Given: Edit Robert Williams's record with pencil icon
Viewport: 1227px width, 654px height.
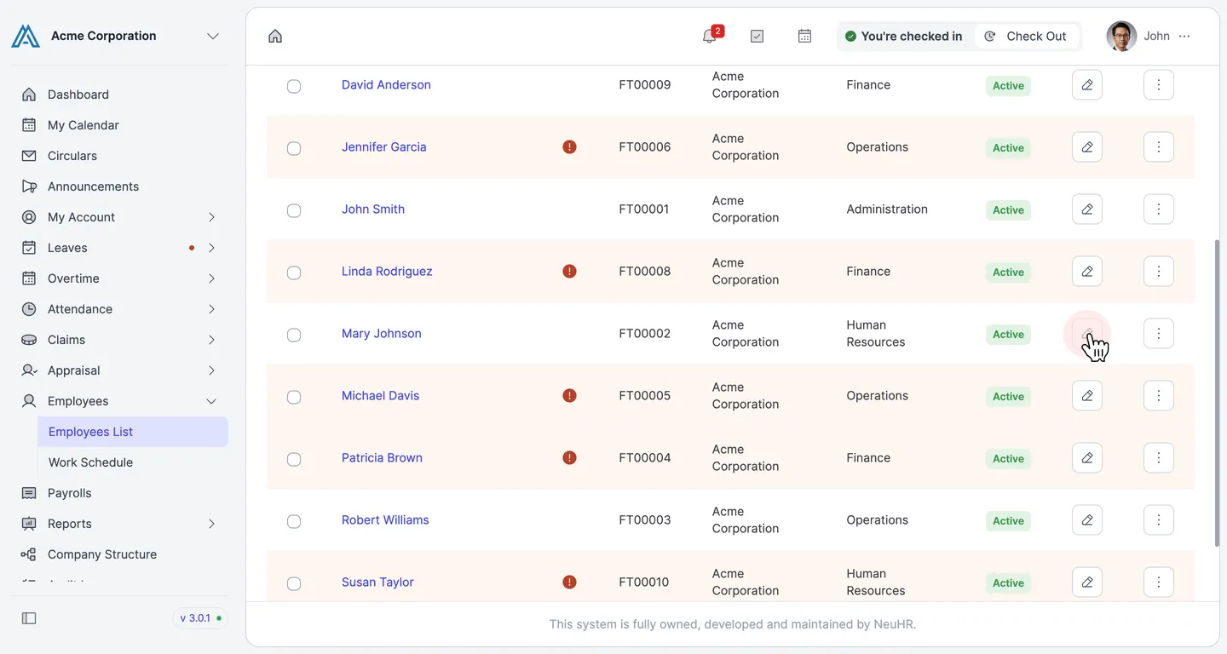Looking at the screenshot, I should [x=1087, y=520].
